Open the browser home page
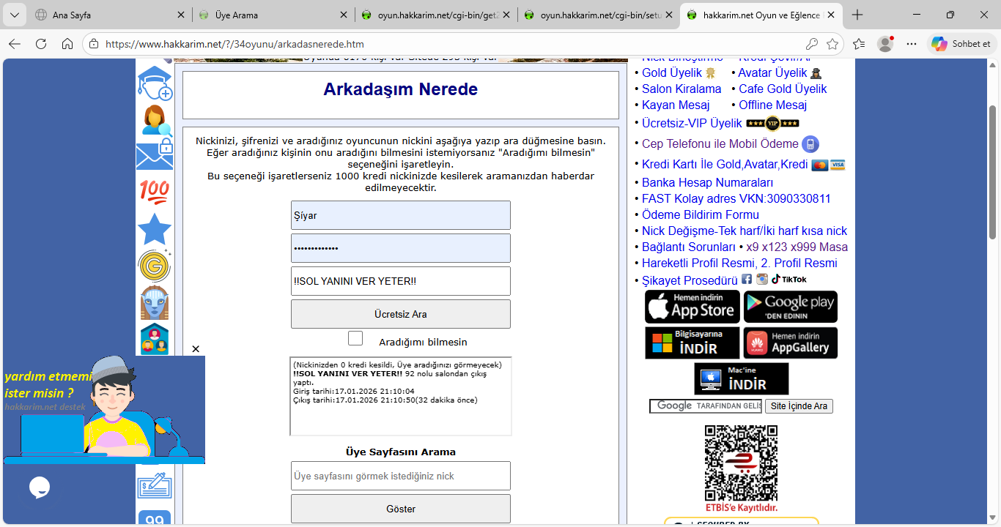 (67, 44)
